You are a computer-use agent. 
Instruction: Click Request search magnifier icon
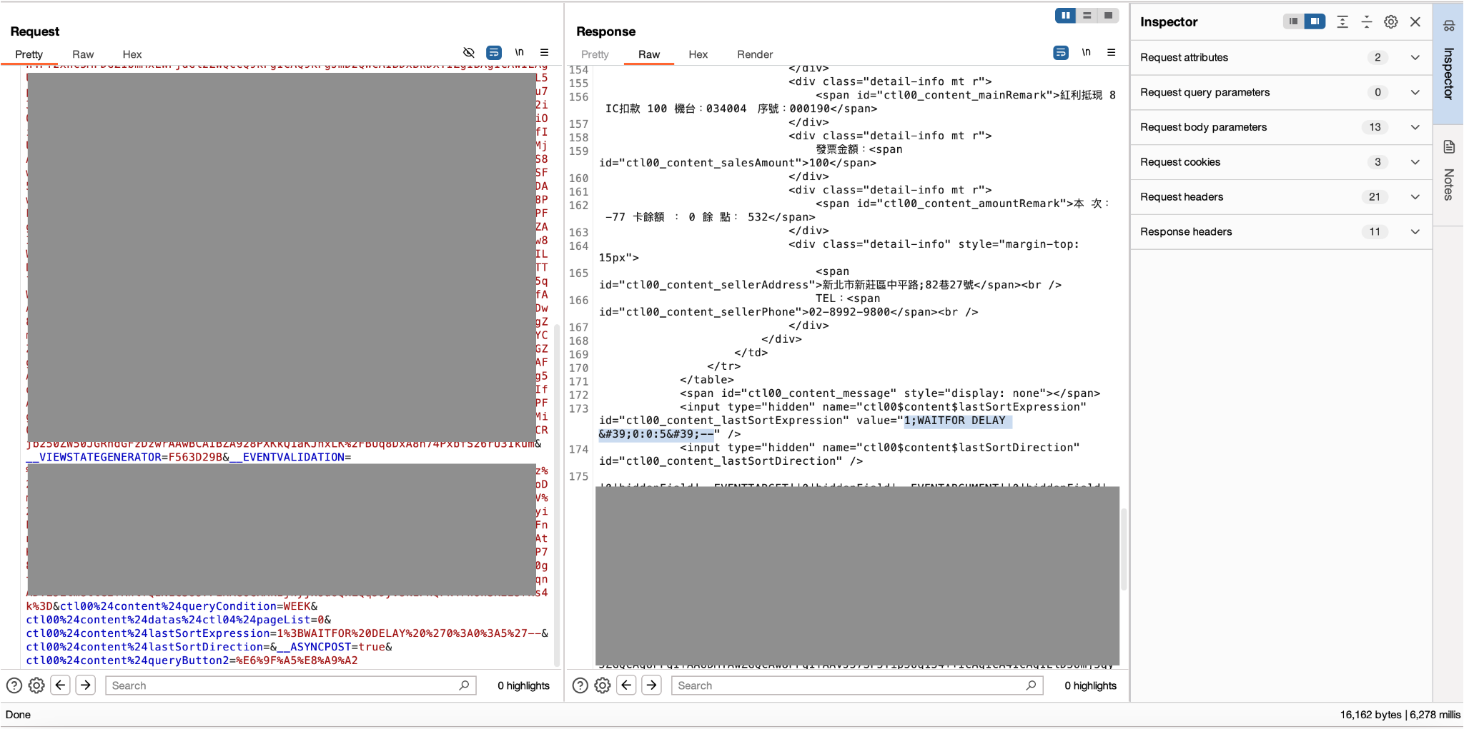[x=465, y=685]
